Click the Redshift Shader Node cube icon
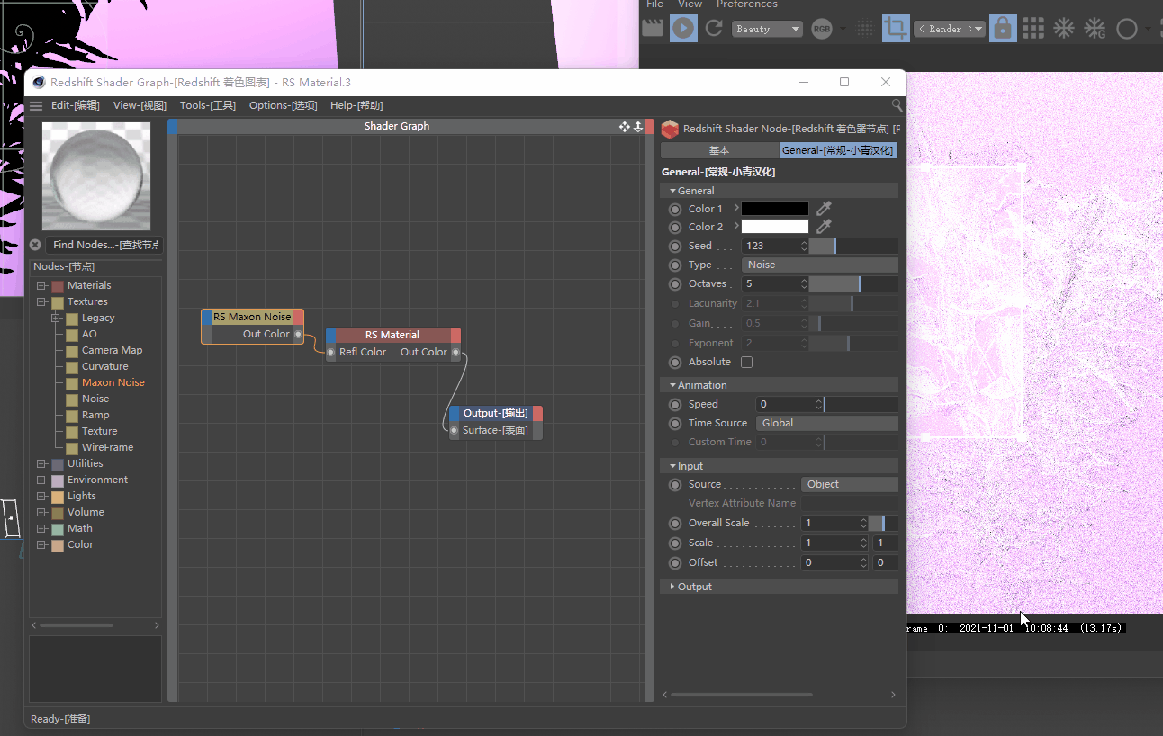This screenshot has height=736, width=1163. click(x=670, y=130)
